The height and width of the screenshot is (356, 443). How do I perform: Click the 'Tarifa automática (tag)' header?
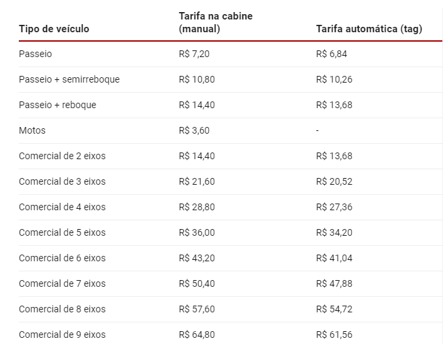click(369, 29)
